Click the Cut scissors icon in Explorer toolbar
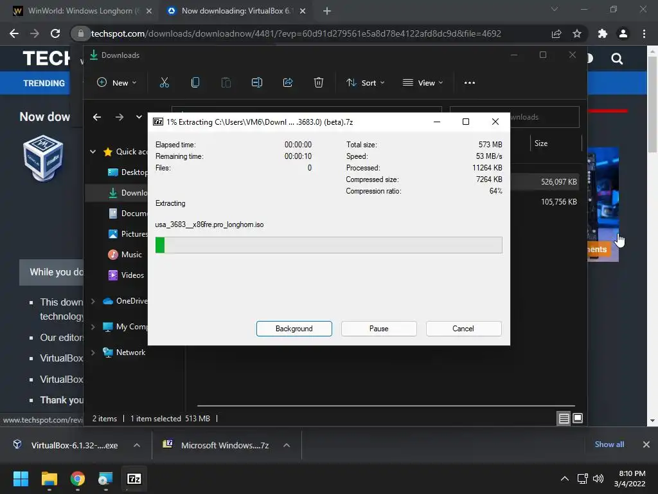Viewport: 658px width, 494px height. (164, 83)
